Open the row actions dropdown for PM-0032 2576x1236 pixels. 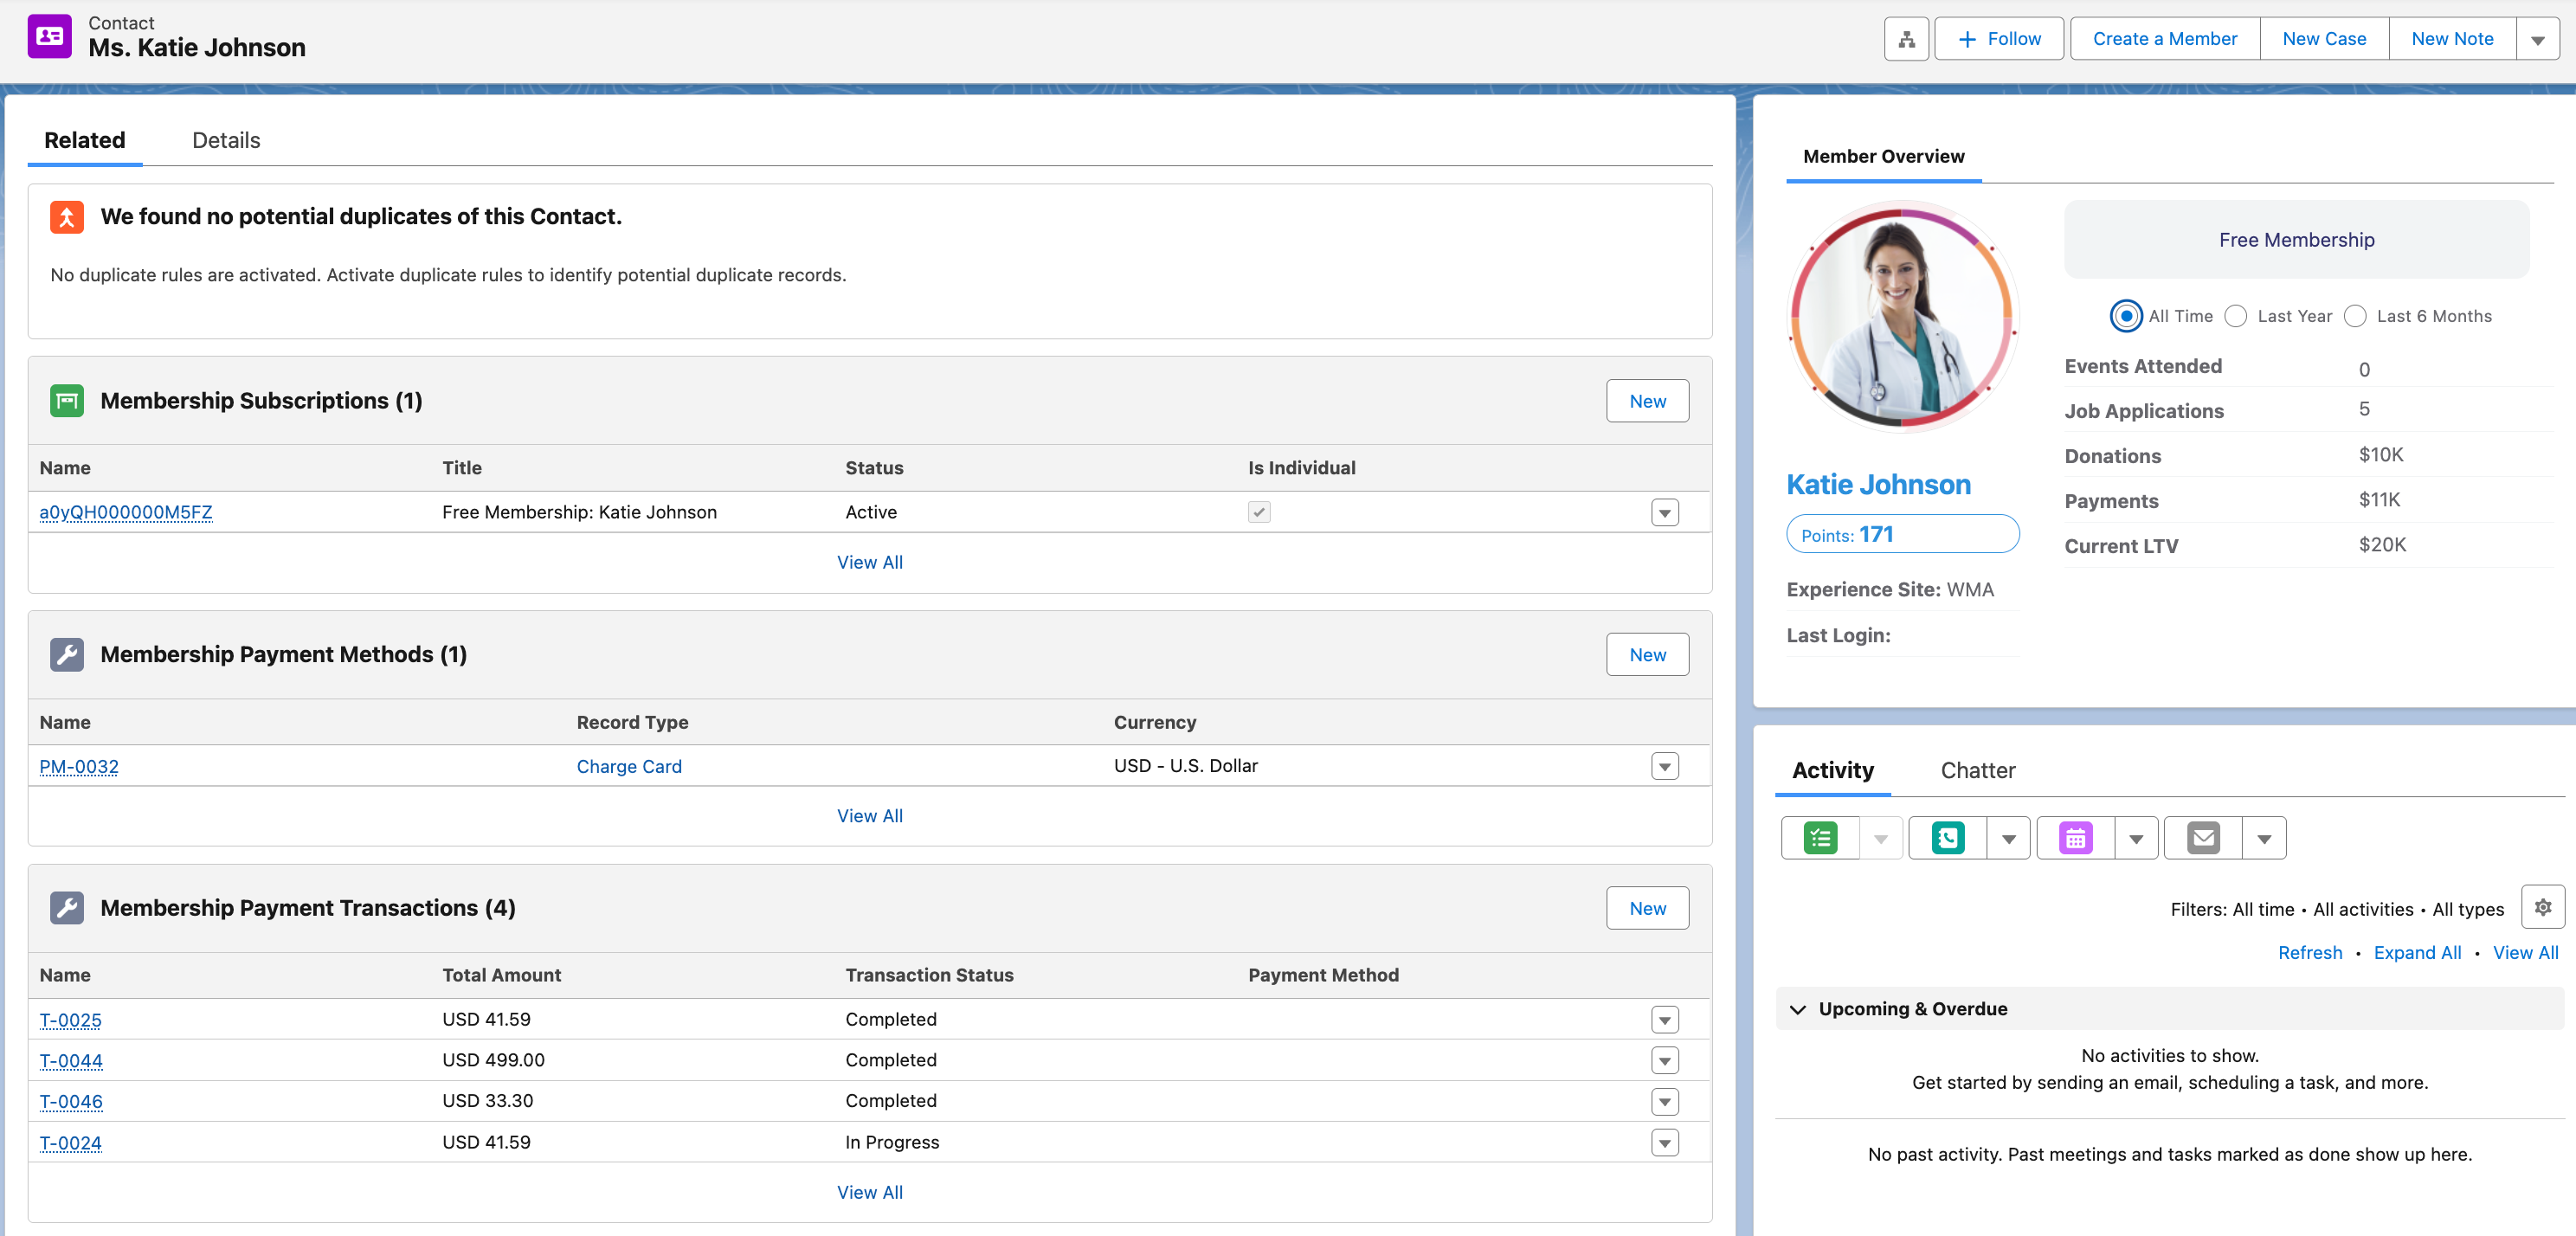tap(1664, 766)
